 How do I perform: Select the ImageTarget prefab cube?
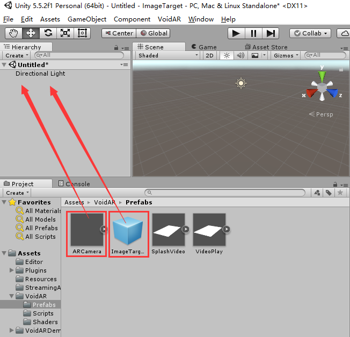(128, 230)
